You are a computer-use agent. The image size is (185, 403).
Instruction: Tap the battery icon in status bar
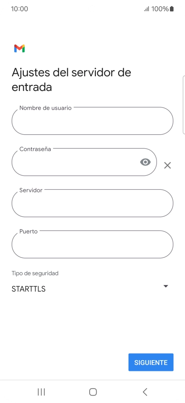(x=172, y=9)
